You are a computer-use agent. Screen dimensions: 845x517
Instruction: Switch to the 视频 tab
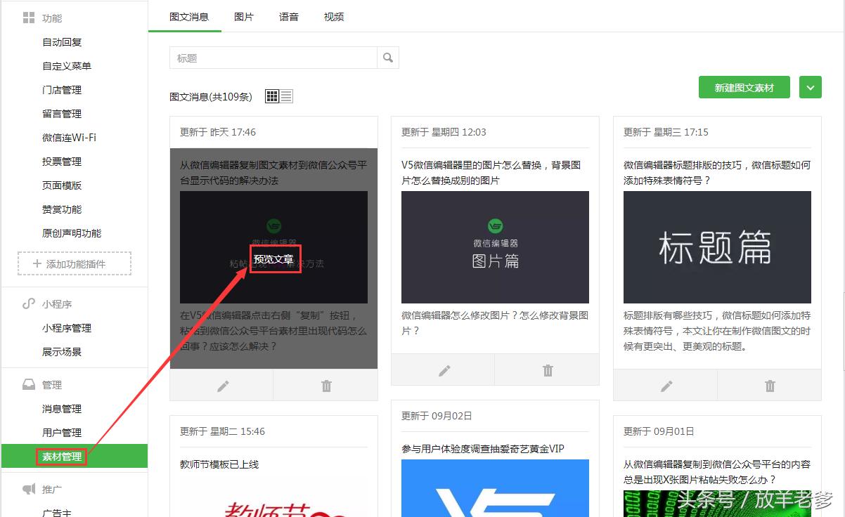click(333, 16)
